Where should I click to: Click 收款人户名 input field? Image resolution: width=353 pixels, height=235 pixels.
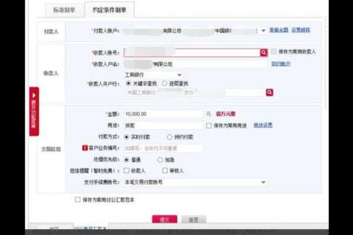coord(196,64)
